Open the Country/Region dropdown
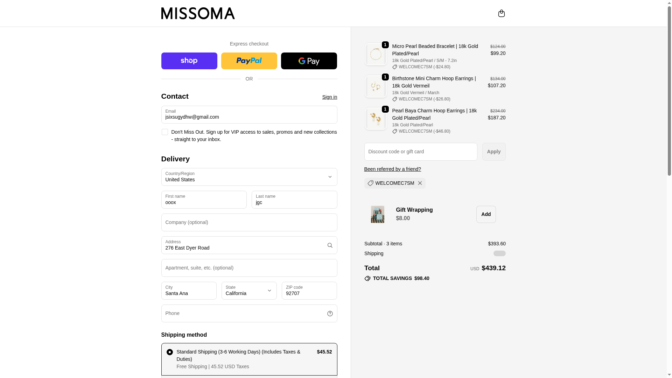This screenshot has height=378, width=672. pyautogui.click(x=249, y=177)
